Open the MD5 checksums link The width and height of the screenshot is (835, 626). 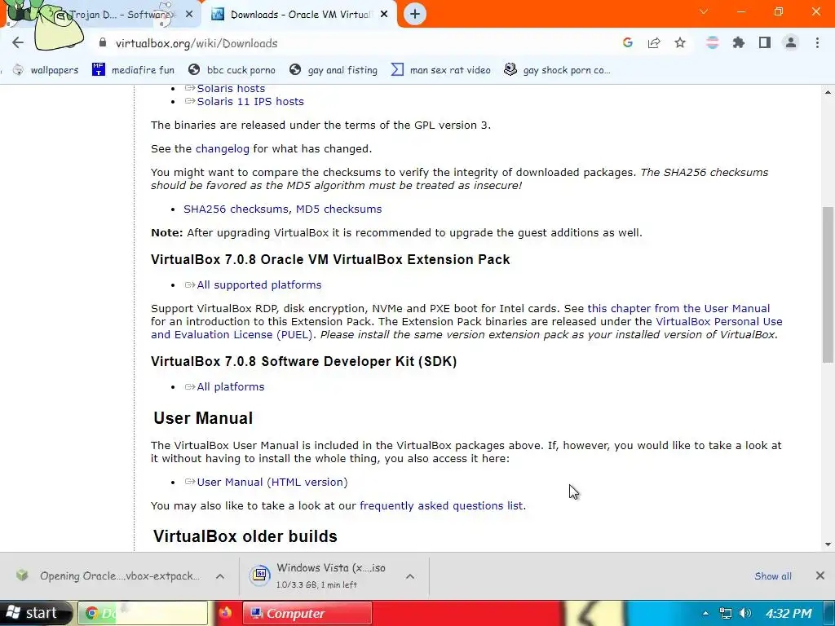(x=338, y=209)
